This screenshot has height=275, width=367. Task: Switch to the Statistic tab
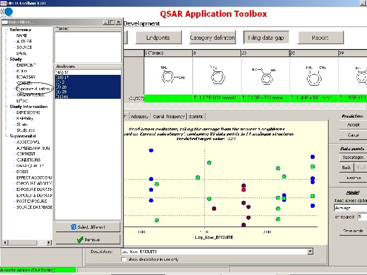tap(196, 117)
